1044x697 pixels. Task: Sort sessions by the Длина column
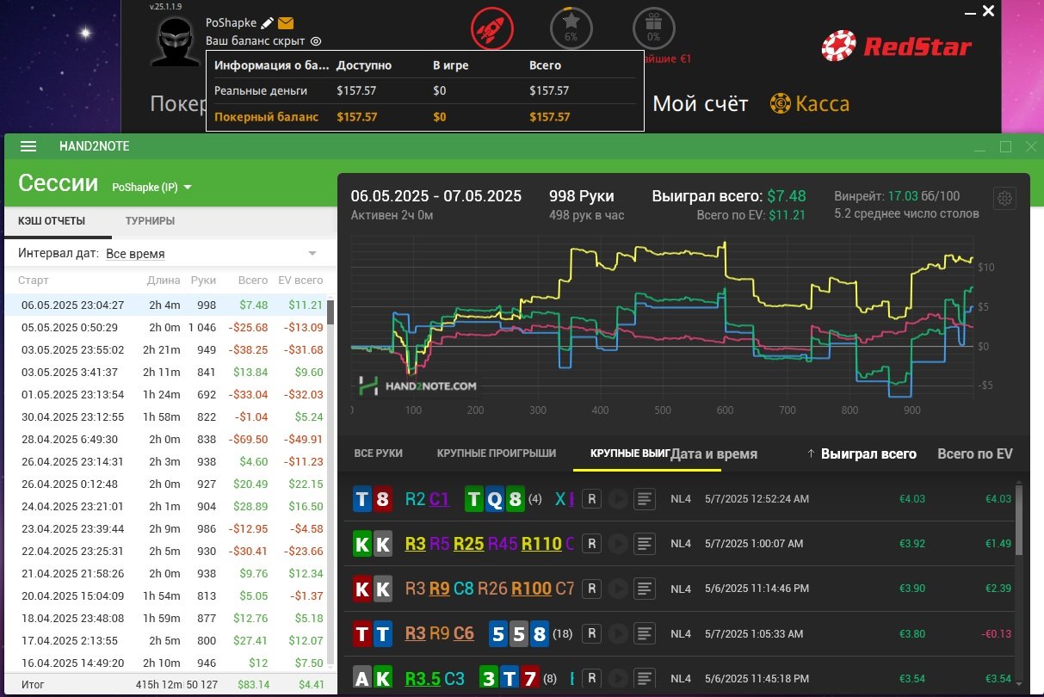pyautogui.click(x=164, y=281)
